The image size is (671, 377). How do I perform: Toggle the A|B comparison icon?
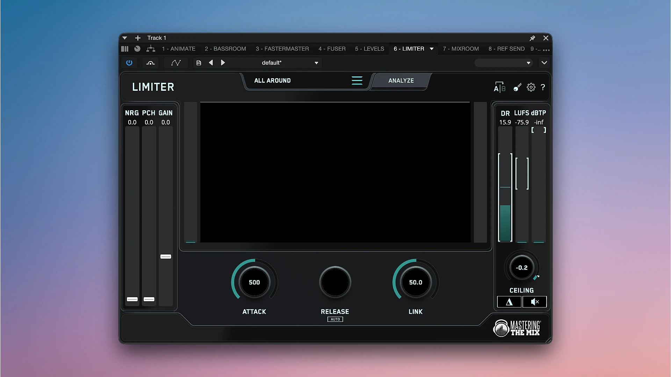[500, 87]
